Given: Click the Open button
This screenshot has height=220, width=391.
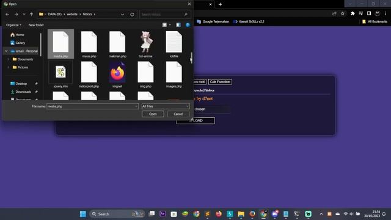Looking at the screenshot, I should [153, 114].
